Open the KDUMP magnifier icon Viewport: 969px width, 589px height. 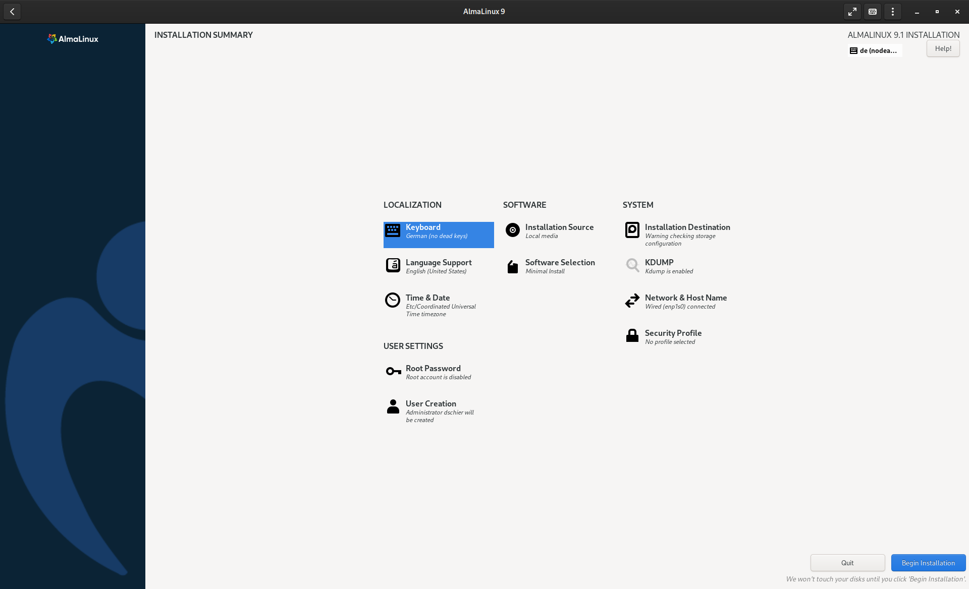pyautogui.click(x=632, y=265)
